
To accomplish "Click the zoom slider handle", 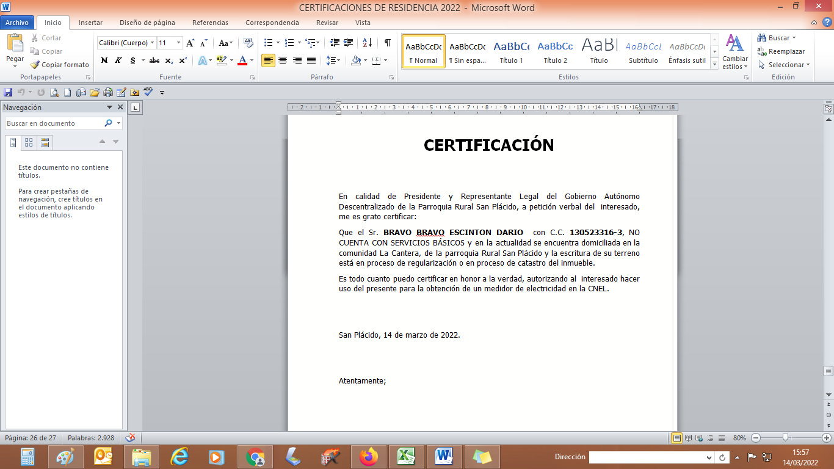I will click(x=786, y=438).
